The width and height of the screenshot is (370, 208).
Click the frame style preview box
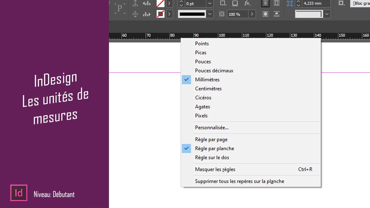point(309,14)
